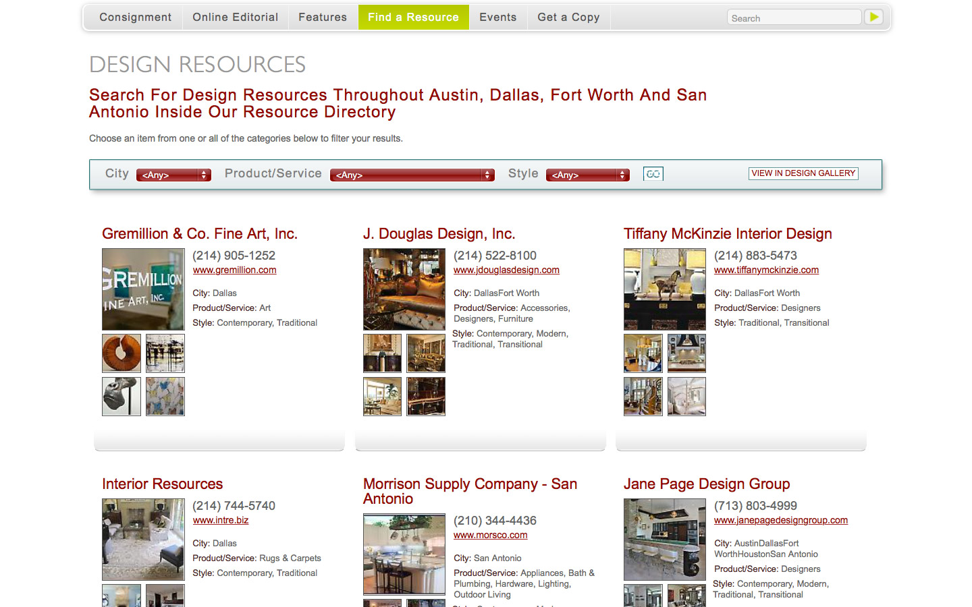Viewport: 972px width, 607px height.
Task: Click Tiffany McKinzie main horse statue photo
Action: coord(665,289)
